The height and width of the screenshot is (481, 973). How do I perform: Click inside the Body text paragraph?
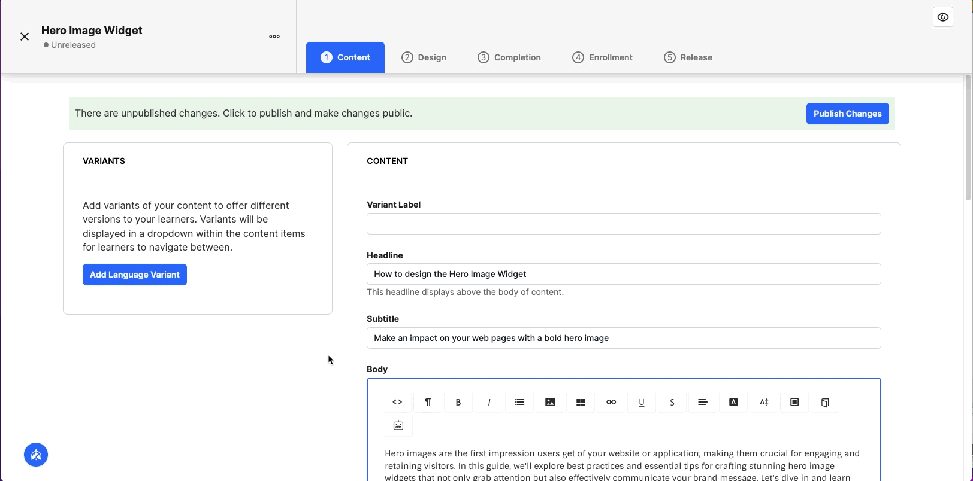coord(623,465)
